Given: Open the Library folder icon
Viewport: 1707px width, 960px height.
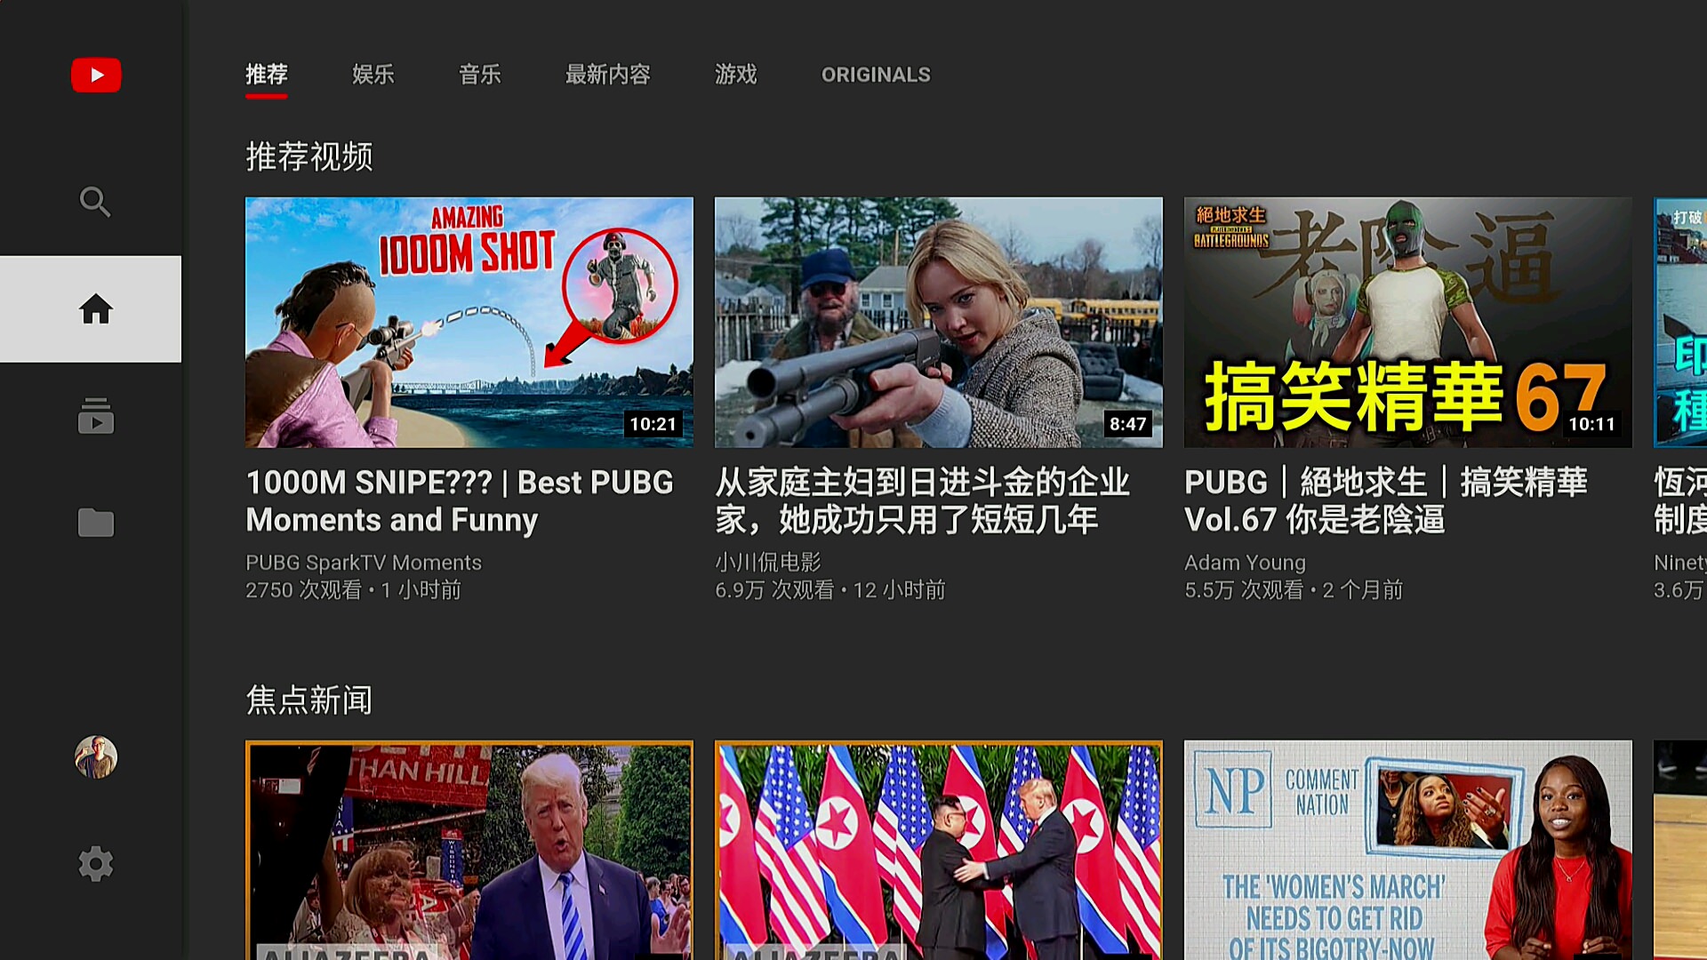Looking at the screenshot, I should pos(95,523).
